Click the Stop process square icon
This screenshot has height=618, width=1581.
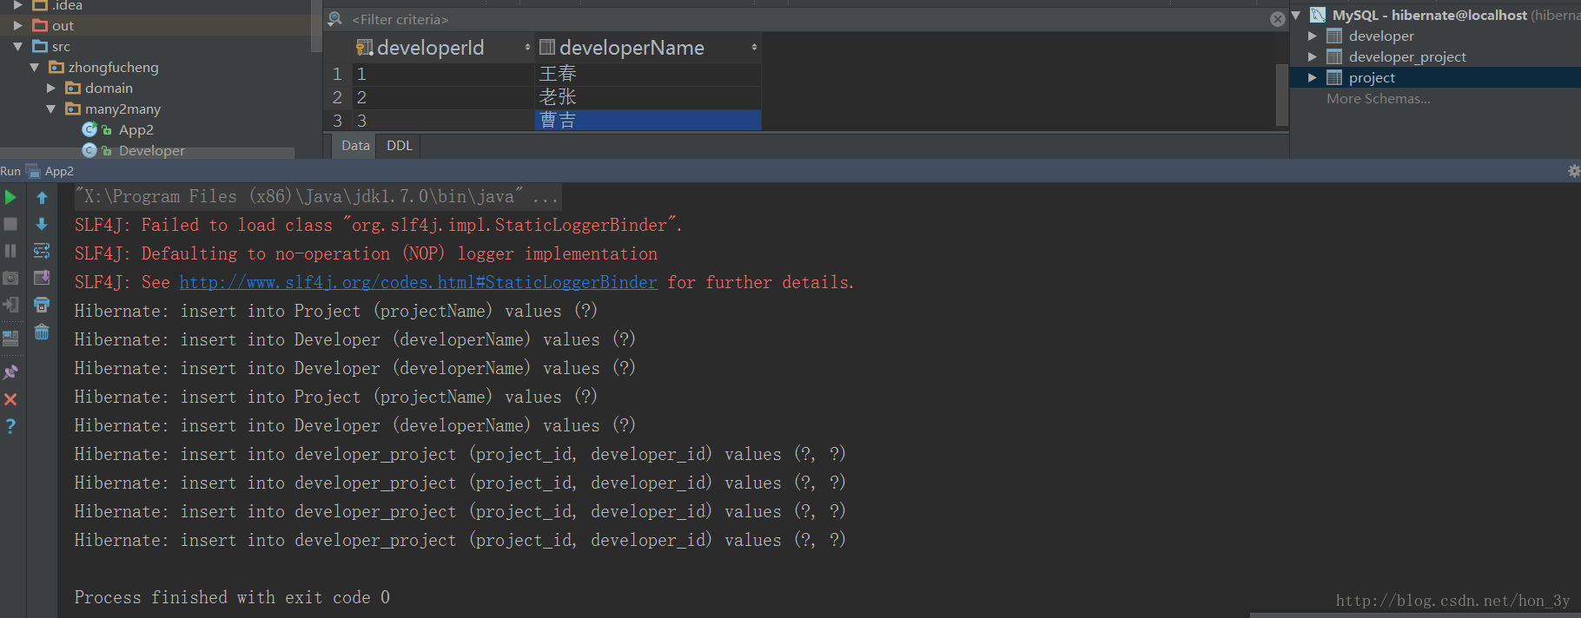(x=10, y=224)
